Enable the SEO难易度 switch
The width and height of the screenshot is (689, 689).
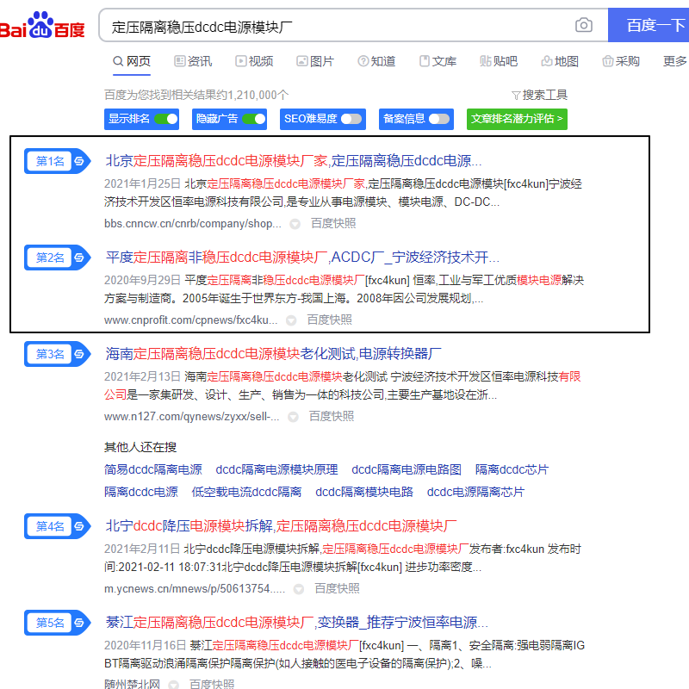point(351,119)
